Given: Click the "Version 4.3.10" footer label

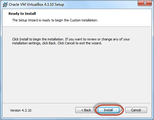Looking at the screenshot, I should click(x=21, y=110).
